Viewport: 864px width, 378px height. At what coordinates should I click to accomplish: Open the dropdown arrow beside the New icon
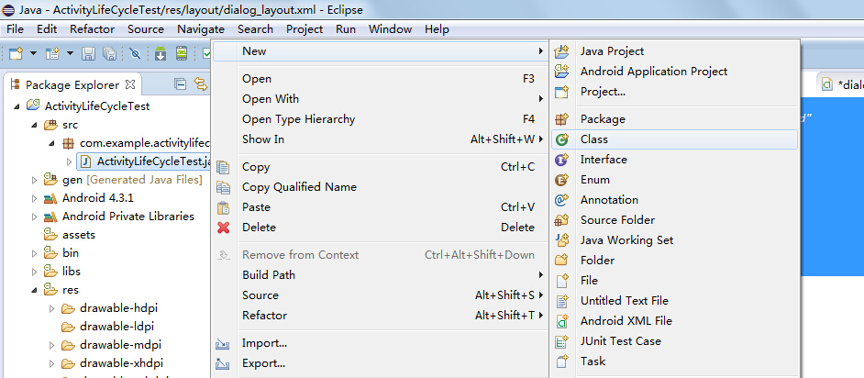[33, 53]
